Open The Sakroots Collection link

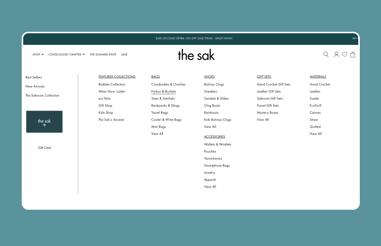tap(42, 95)
